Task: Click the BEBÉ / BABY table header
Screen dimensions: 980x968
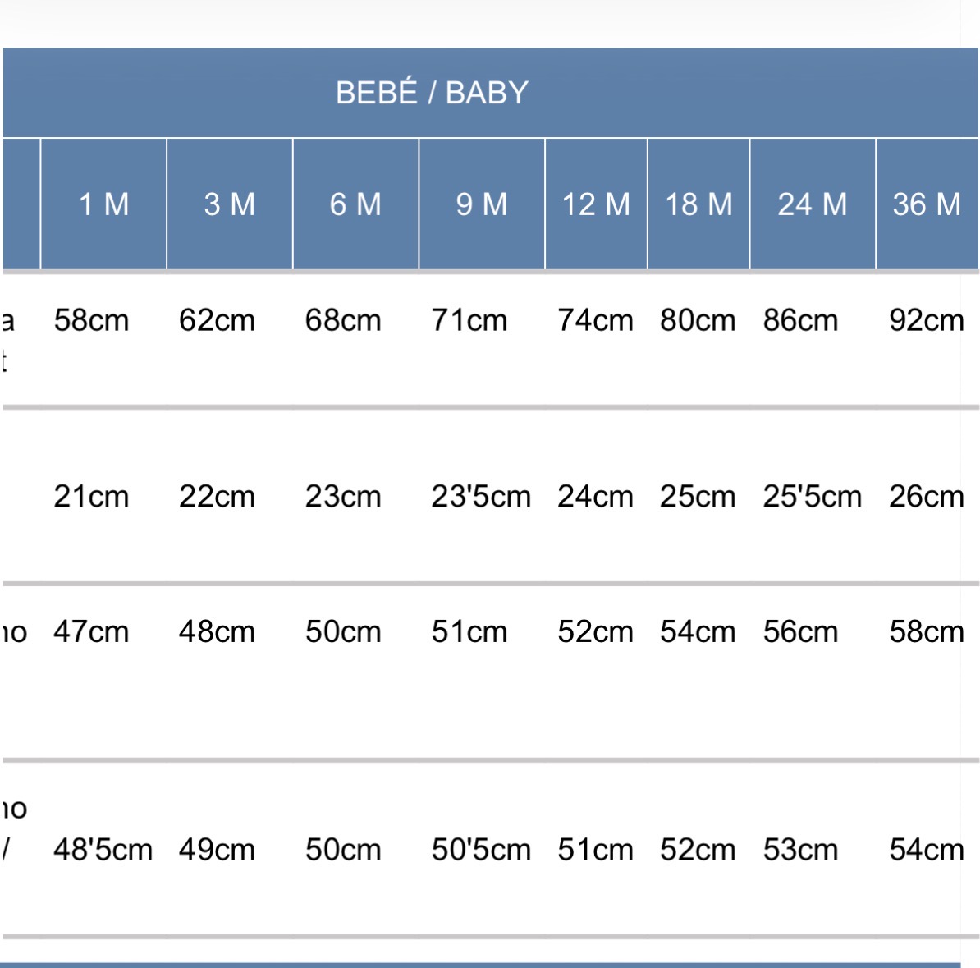Action: pos(432,93)
